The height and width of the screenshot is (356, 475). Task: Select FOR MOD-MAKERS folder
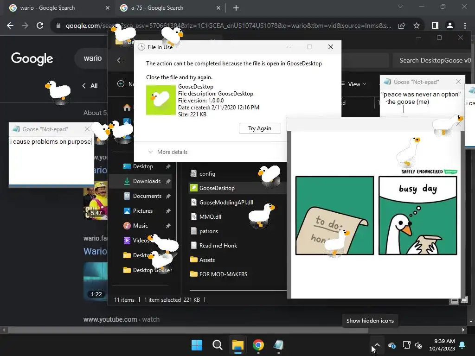click(x=218, y=274)
